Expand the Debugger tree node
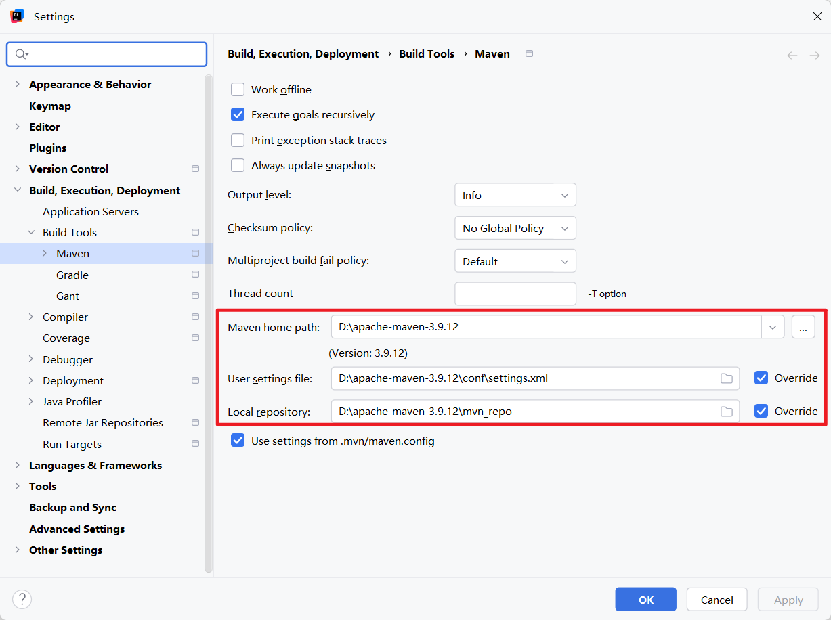This screenshot has height=620, width=831. tap(31, 359)
